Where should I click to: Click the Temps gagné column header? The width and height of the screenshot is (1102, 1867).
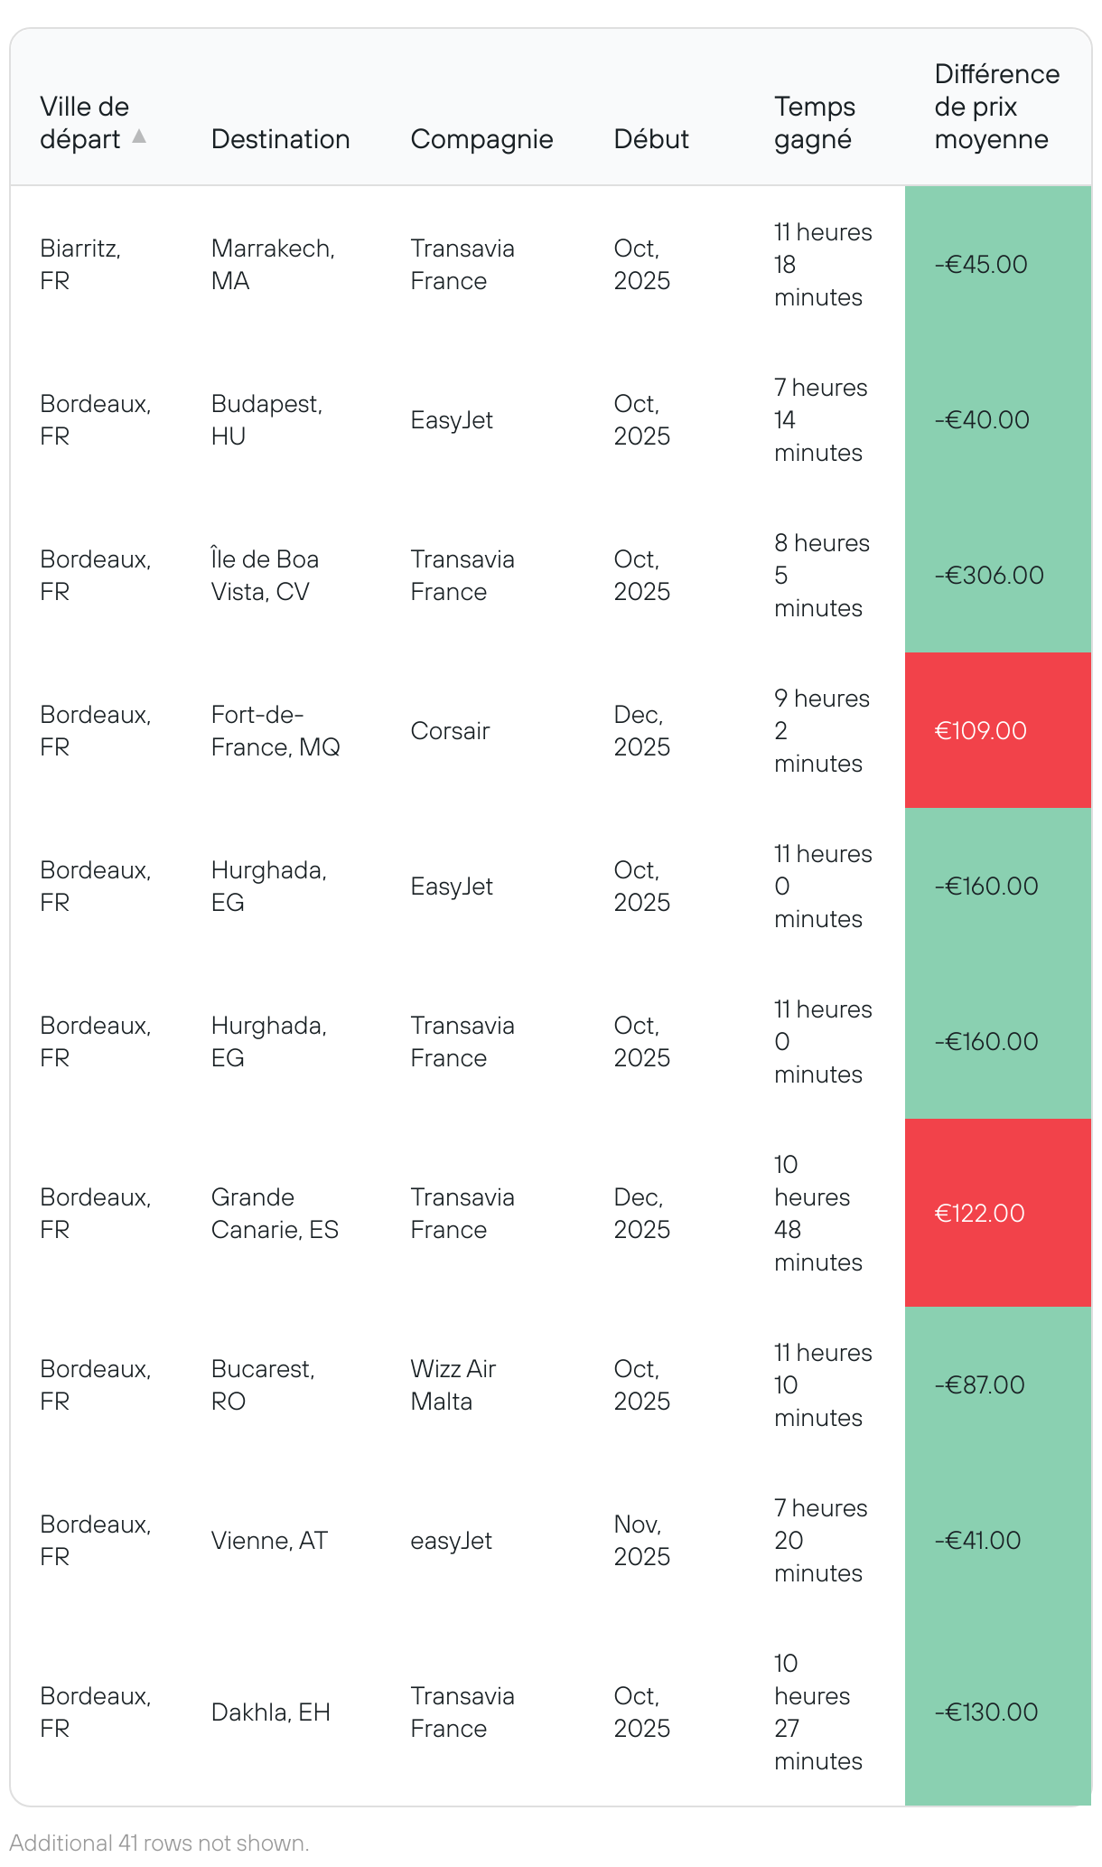click(815, 123)
